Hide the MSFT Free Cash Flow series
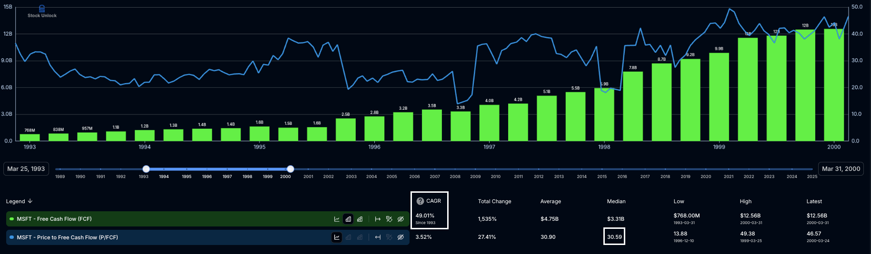This screenshot has width=871, height=254. pos(400,219)
